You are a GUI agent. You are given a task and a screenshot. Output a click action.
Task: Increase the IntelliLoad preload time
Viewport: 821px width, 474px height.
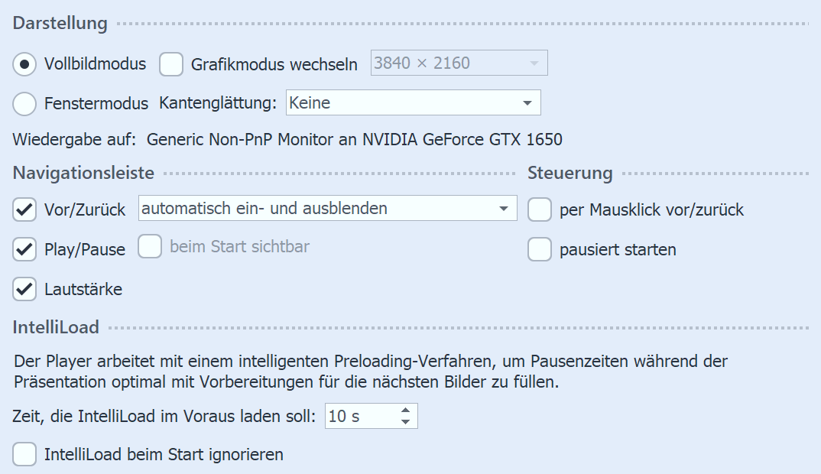point(406,411)
